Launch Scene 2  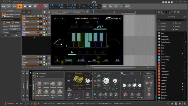pyautogui.click(x=66, y=12)
